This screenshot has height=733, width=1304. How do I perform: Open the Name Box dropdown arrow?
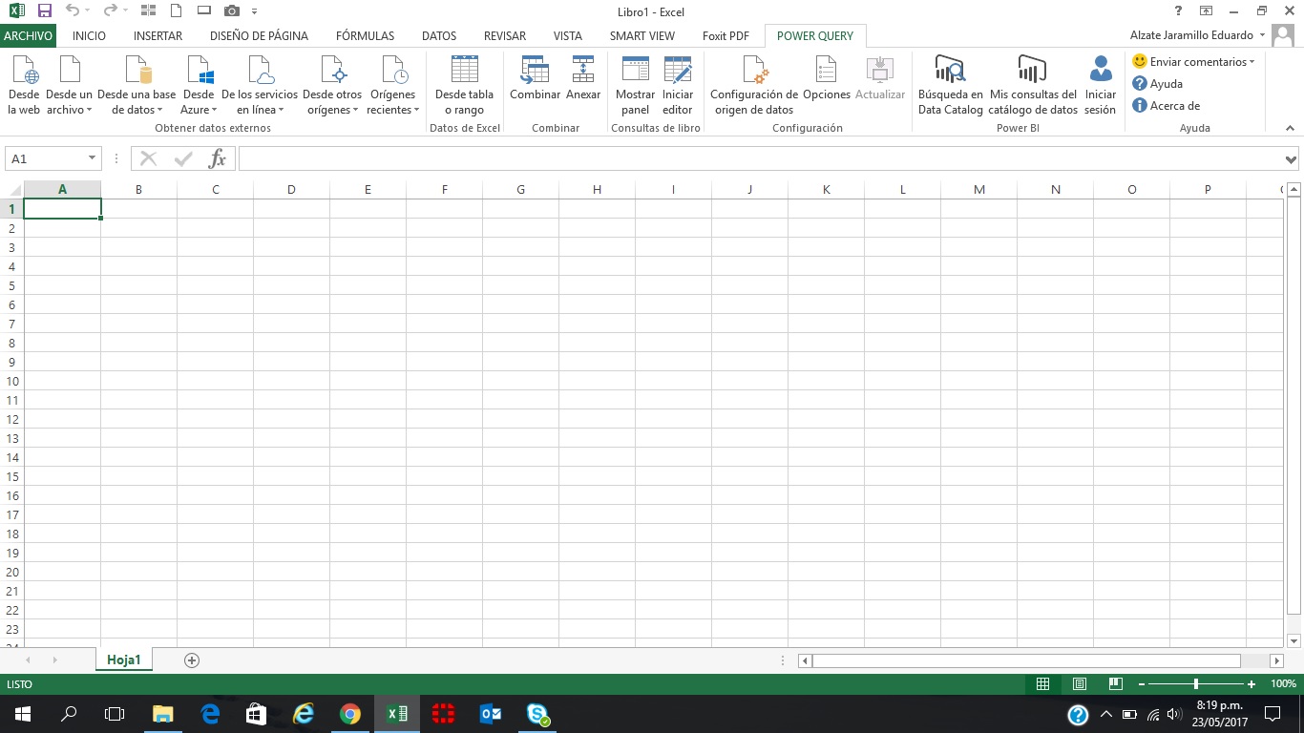click(x=93, y=158)
